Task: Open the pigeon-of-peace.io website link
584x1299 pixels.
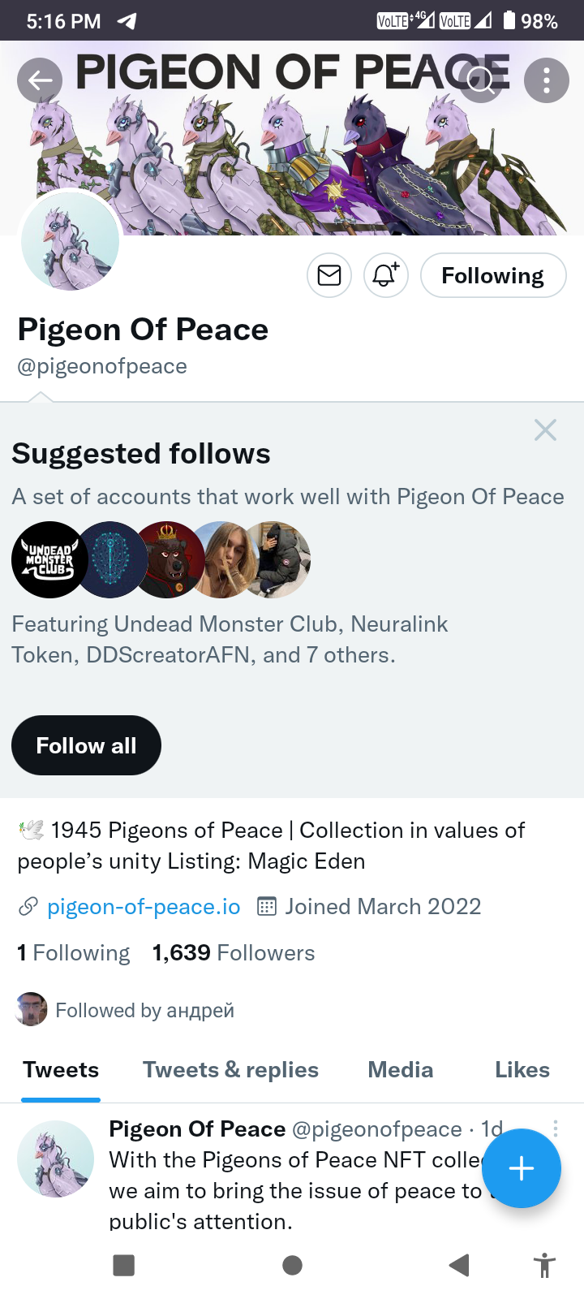Action: click(144, 907)
